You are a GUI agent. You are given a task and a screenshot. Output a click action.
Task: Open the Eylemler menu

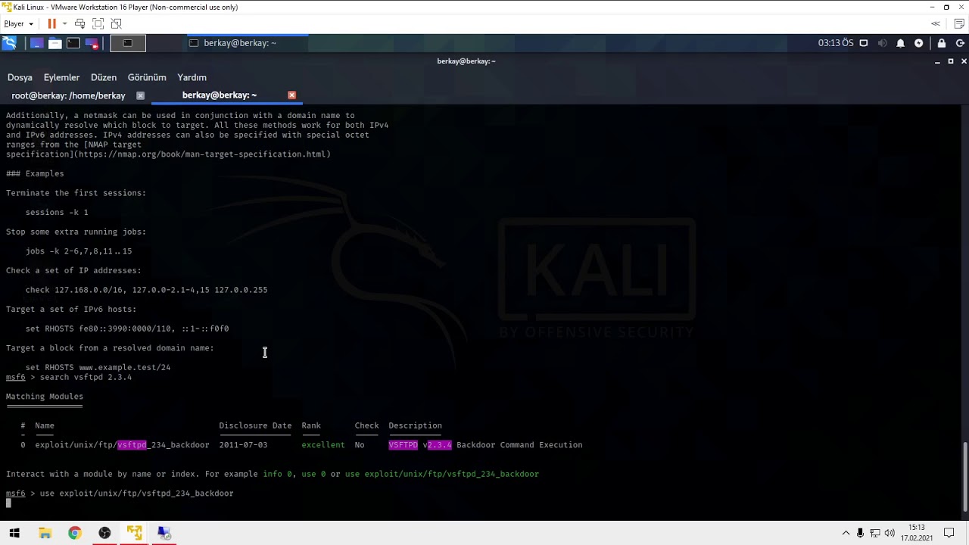pyautogui.click(x=61, y=77)
